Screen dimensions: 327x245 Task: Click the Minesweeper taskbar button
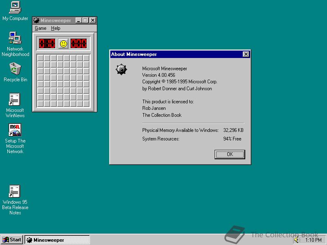57,240
